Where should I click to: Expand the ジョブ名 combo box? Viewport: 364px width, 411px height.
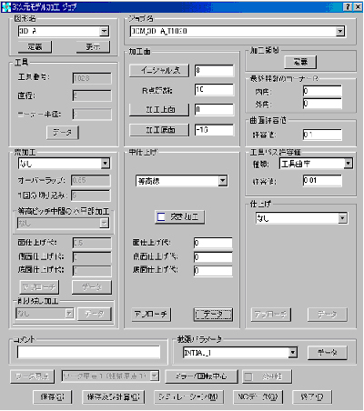[340, 31]
